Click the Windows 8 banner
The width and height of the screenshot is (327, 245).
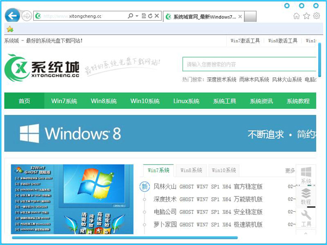[160, 133]
